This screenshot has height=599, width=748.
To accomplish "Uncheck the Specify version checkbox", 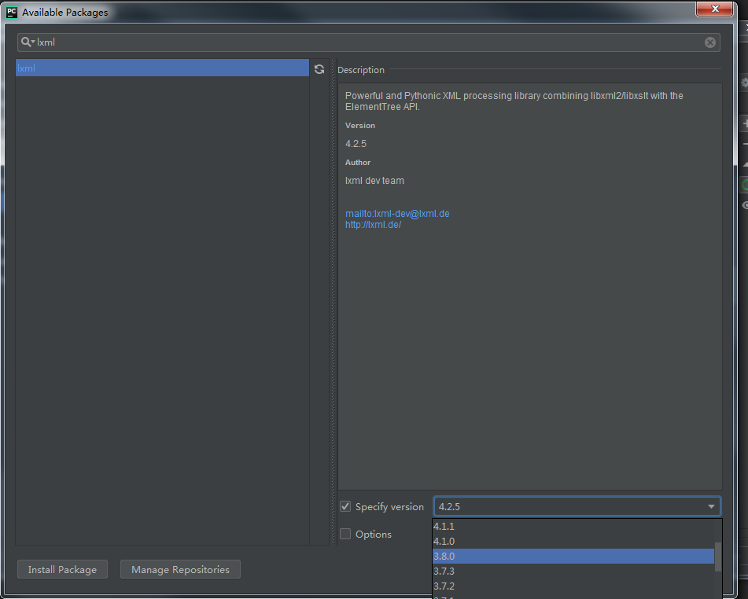I will click(345, 506).
